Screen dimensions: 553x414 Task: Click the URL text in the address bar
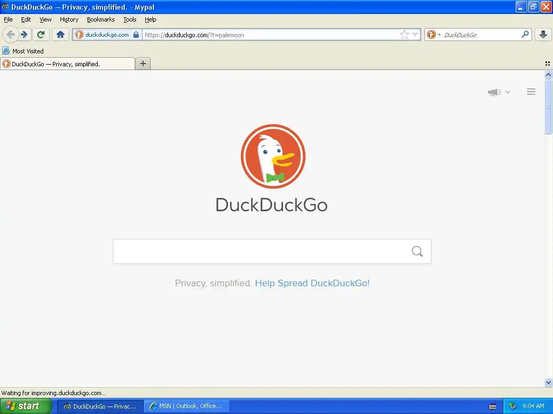point(194,35)
